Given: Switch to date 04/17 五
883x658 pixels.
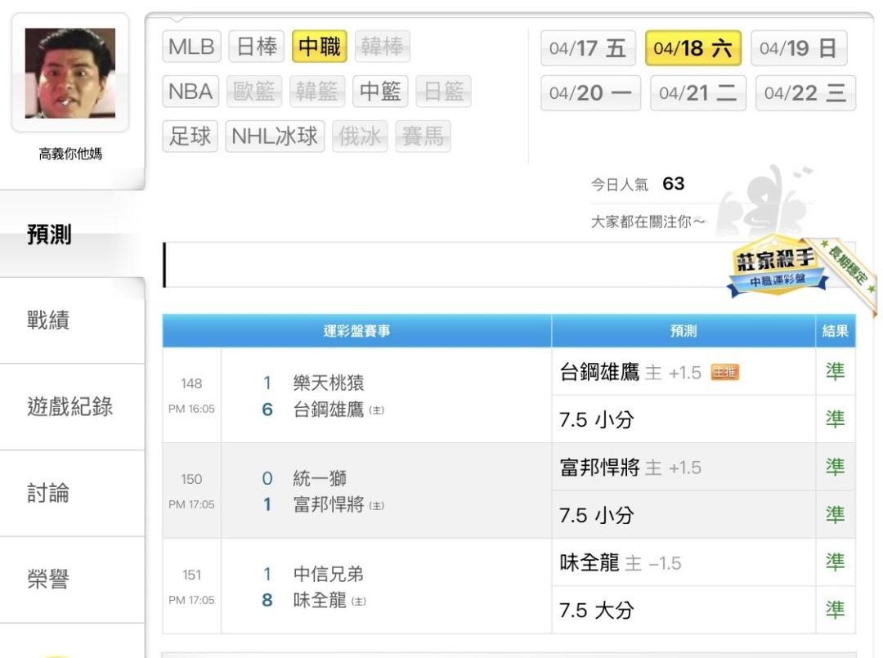Looking at the screenshot, I should coord(588,48).
